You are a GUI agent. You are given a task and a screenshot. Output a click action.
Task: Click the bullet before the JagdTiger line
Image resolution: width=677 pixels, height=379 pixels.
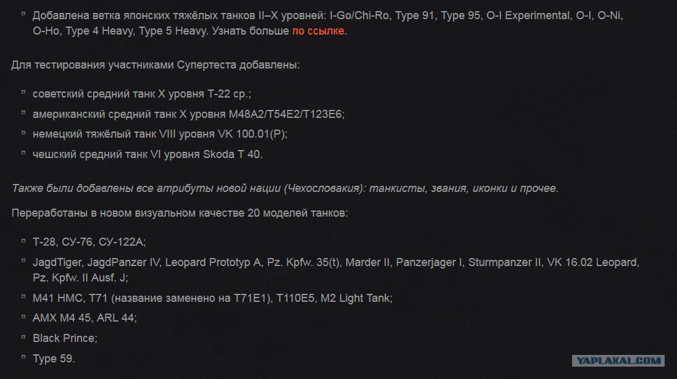pyautogui.click(x=23, y=260)
